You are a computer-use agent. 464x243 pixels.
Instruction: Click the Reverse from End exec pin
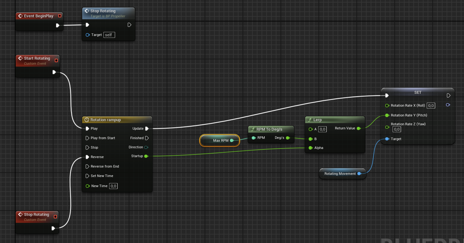coord(88,166)
